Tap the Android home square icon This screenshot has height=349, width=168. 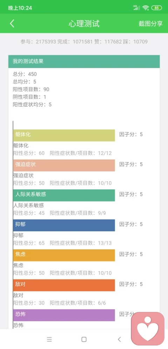tap(84, 339)
